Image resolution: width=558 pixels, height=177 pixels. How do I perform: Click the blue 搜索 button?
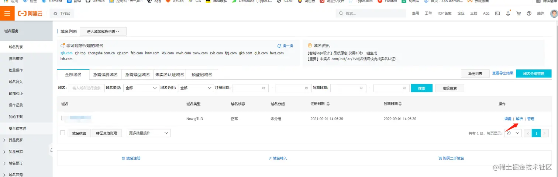(421, 88)
